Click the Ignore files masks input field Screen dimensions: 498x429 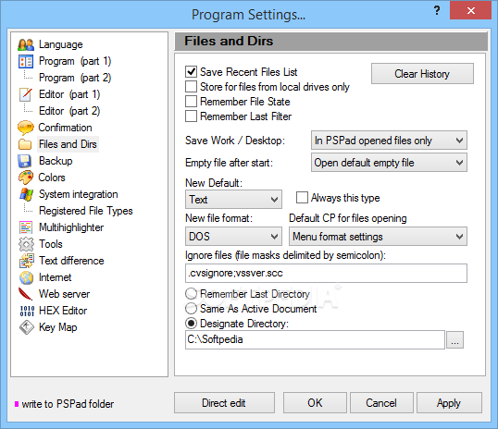pos(326,273)
